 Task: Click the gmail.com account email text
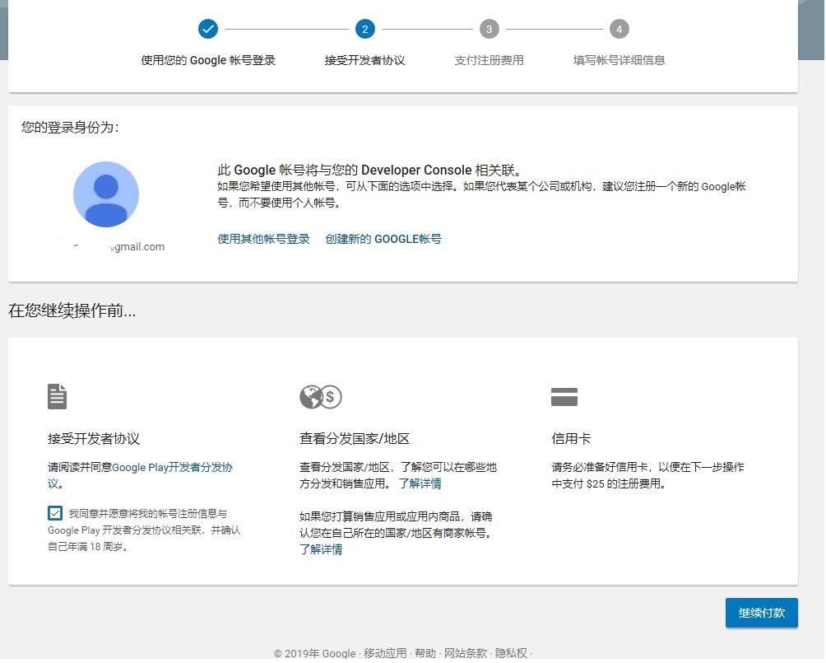[x=138, y=247]
